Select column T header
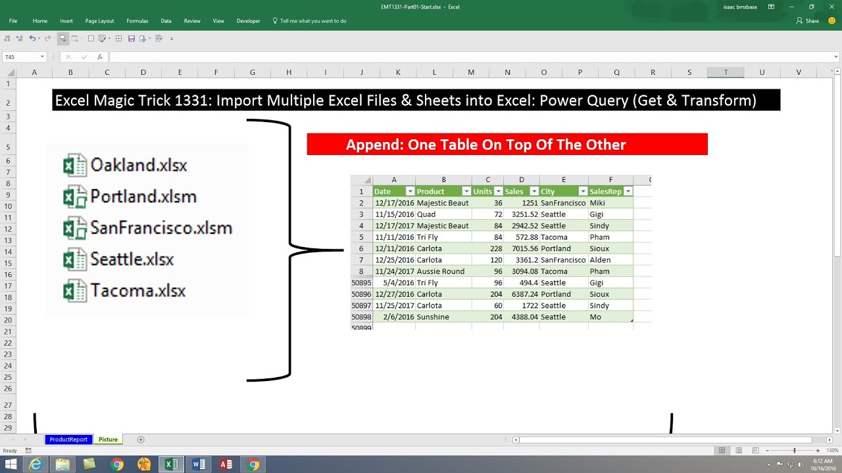842x473 pixels. [726, 72]
